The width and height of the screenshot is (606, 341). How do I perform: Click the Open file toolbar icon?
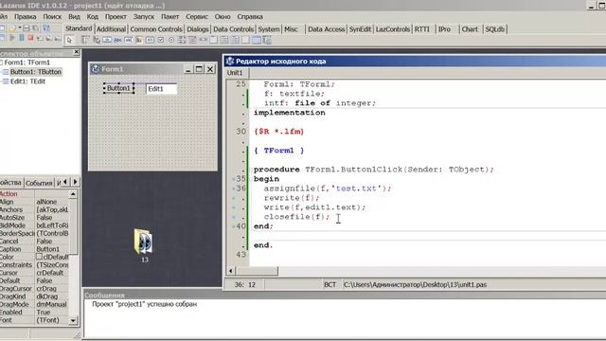point(11,28)
